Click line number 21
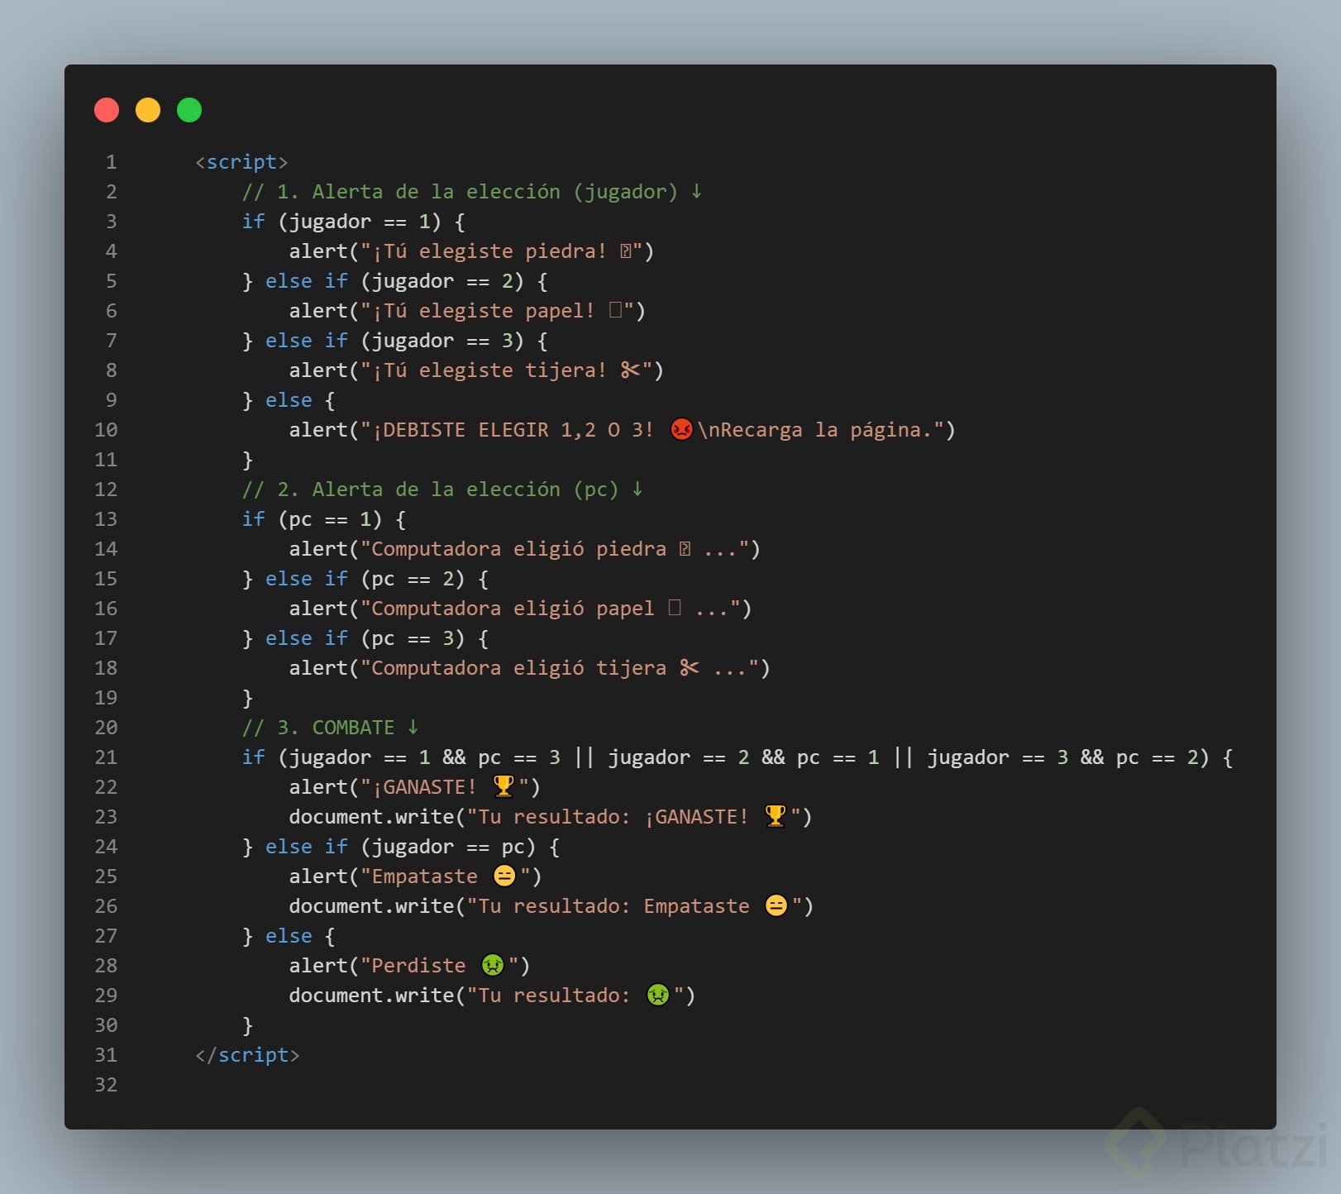The image size is (1341, 1194). [106, 757]
